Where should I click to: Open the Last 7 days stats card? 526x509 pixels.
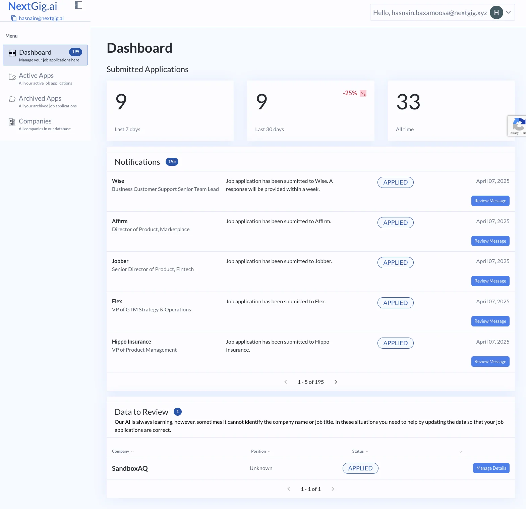(x=170, y=111)
